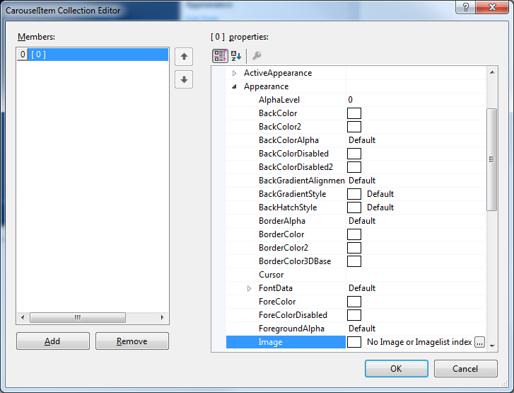Select the highlighted Image property name

point(271,342)
